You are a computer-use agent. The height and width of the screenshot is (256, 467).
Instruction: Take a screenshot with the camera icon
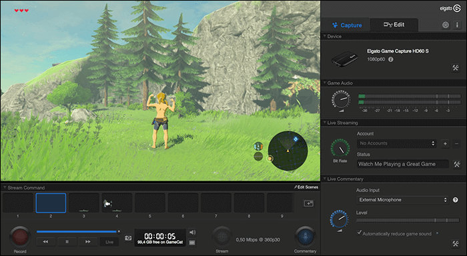point(128,237)
